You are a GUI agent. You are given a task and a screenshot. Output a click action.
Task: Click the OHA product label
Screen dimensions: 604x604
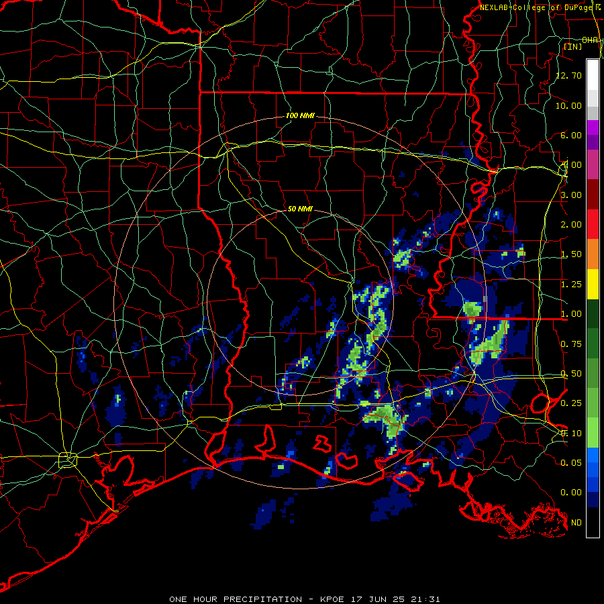(x=590, y=40)
